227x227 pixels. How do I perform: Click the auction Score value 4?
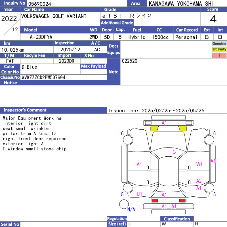213,19
